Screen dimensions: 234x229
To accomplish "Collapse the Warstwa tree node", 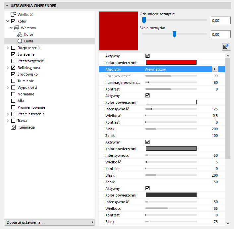I will 11,28.
